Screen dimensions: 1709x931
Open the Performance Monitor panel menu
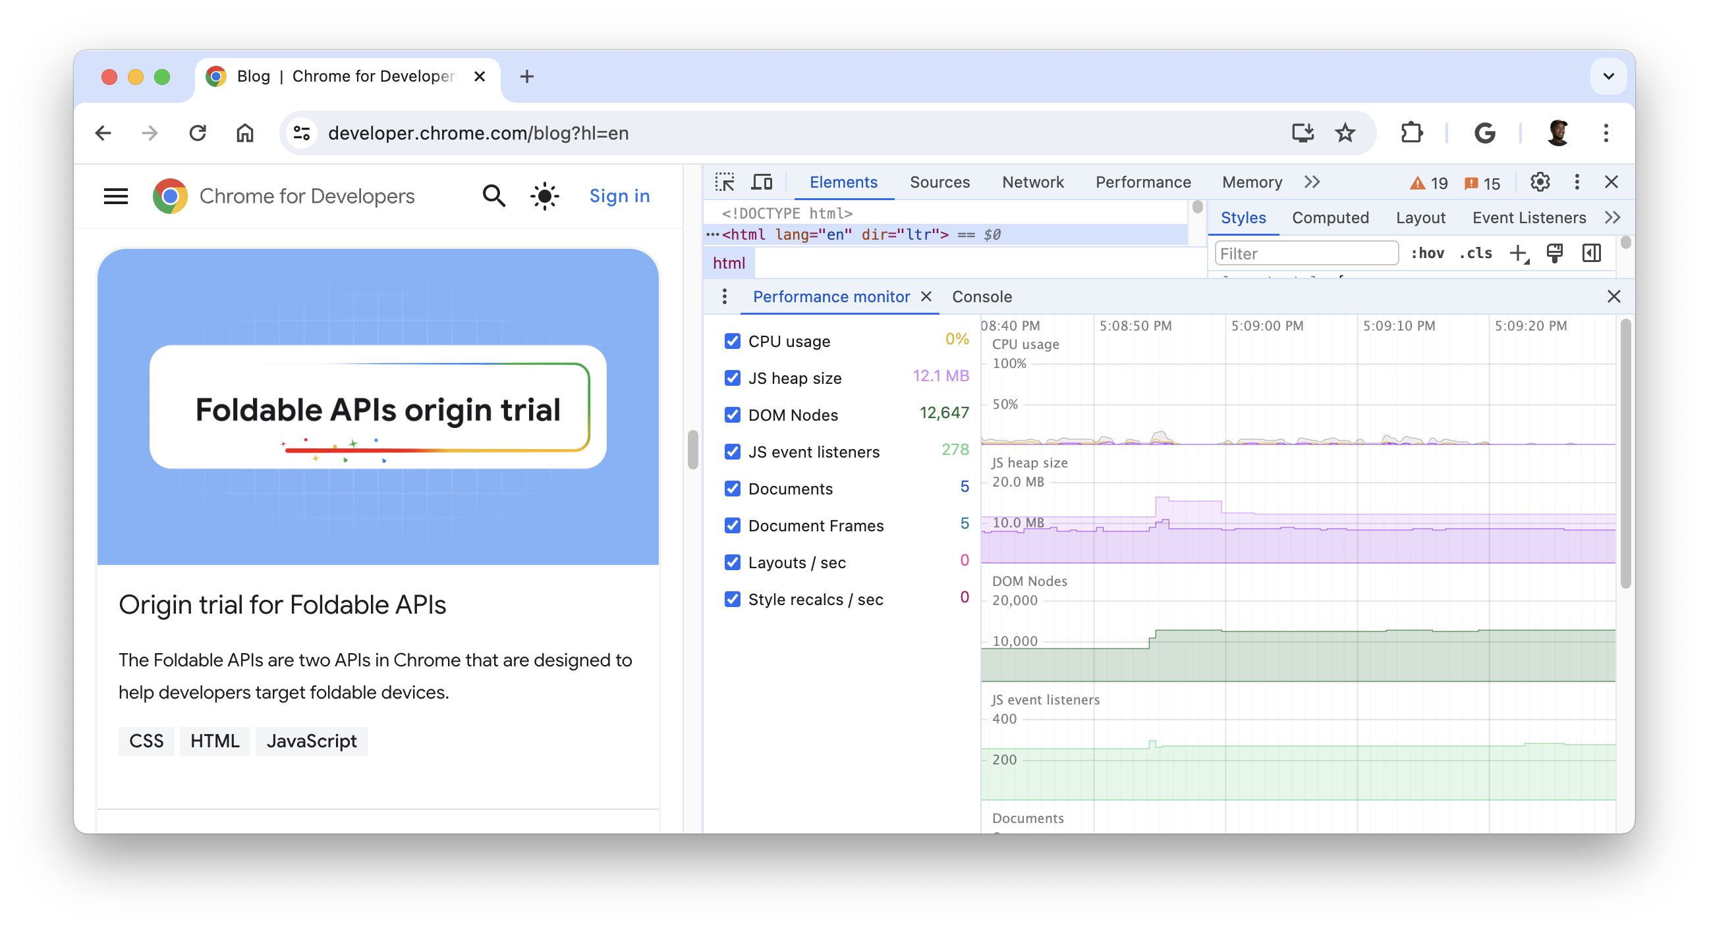[x=724, y=297]
